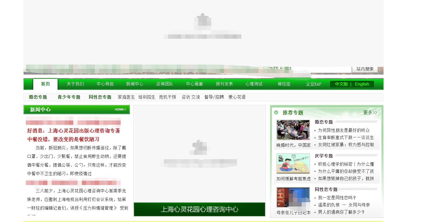Click the 站内搜索 search button
This screenshot has height=222, width=441.
[365, 69]
